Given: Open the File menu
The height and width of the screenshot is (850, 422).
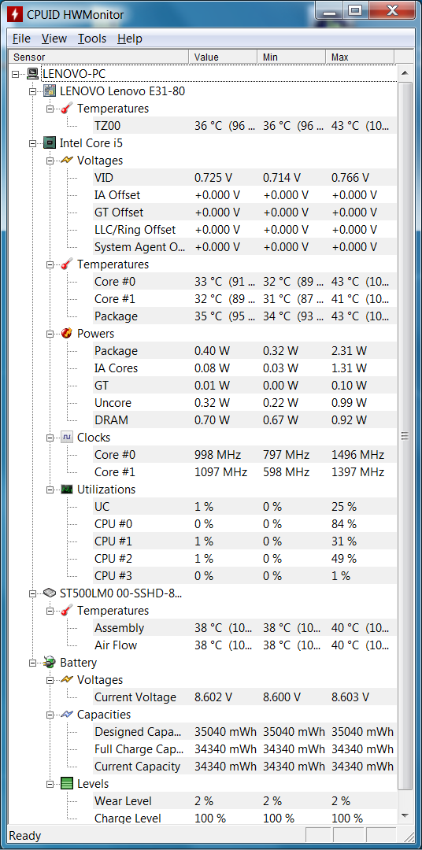Looking at the screenshot, I should click(22, 39).
